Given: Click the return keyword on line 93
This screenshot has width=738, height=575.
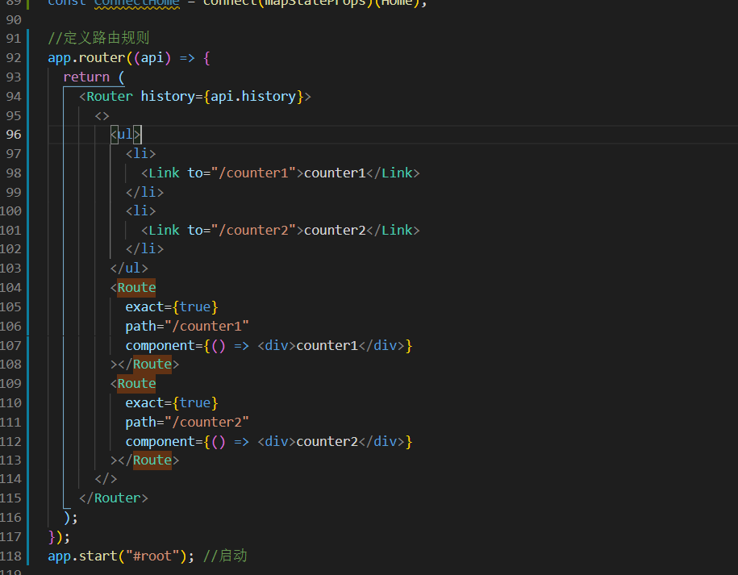Looking at the screenshot, I should 85,77.
